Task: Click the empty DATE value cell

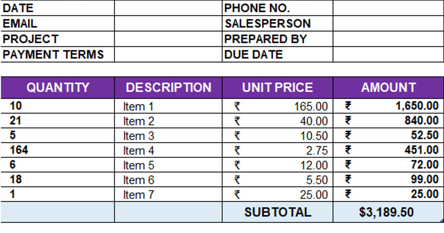Action: 168,8
